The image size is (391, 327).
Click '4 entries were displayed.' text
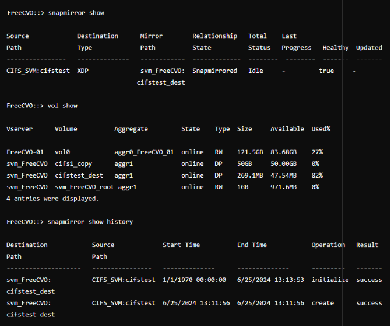(53, 199)
